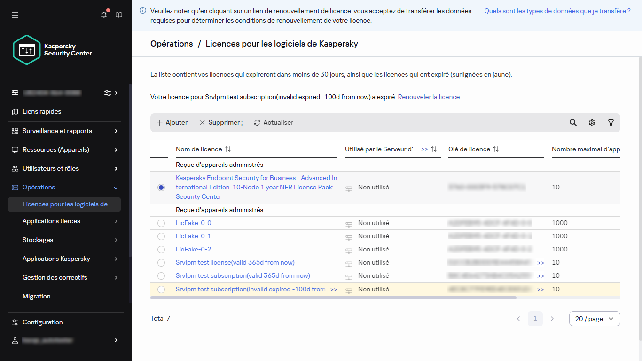Click the search magnifier in toolbar
The image size is (642, 361).
tap(573, 123)
